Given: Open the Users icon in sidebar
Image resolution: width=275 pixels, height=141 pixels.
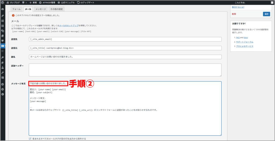Looking at the screenshot, I should coord(3,67).
